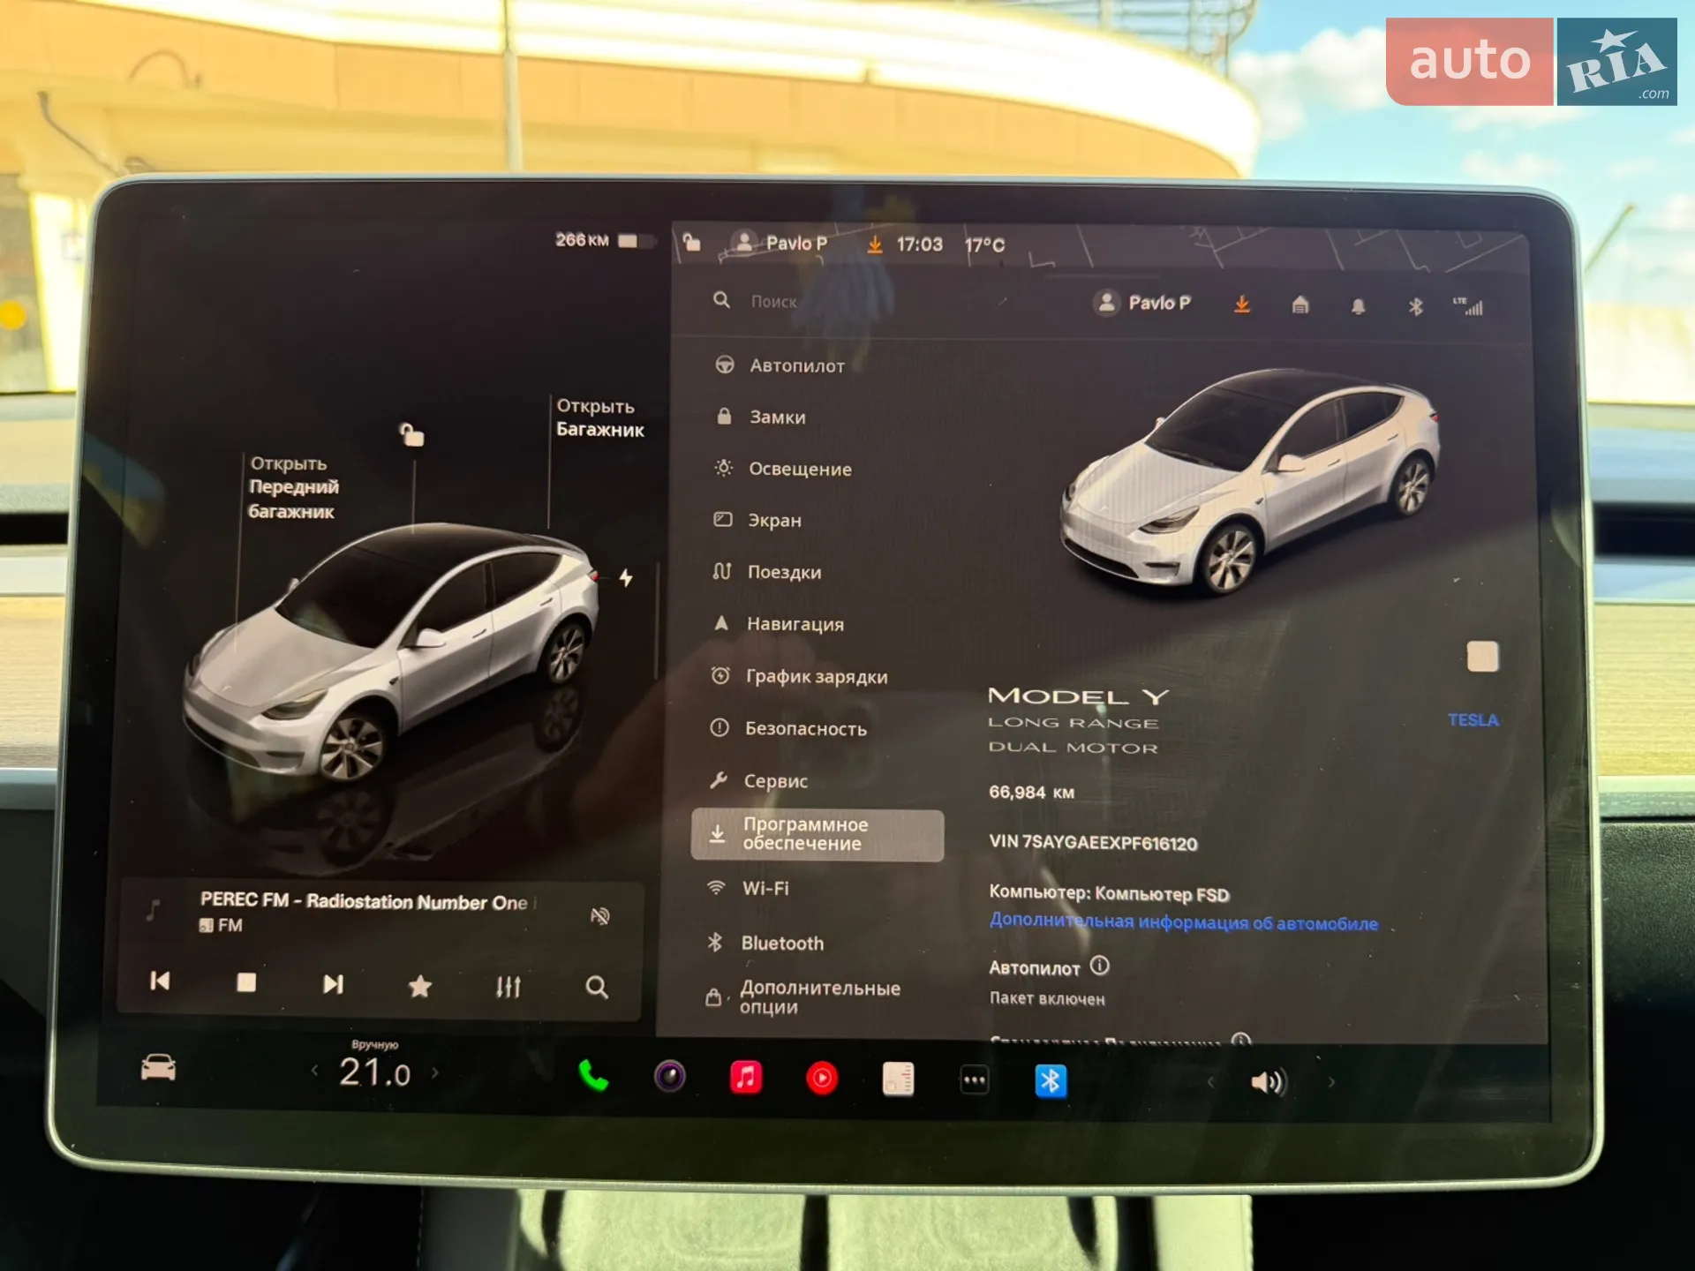Tap the download arrow next to 17:03

point(874,244)
